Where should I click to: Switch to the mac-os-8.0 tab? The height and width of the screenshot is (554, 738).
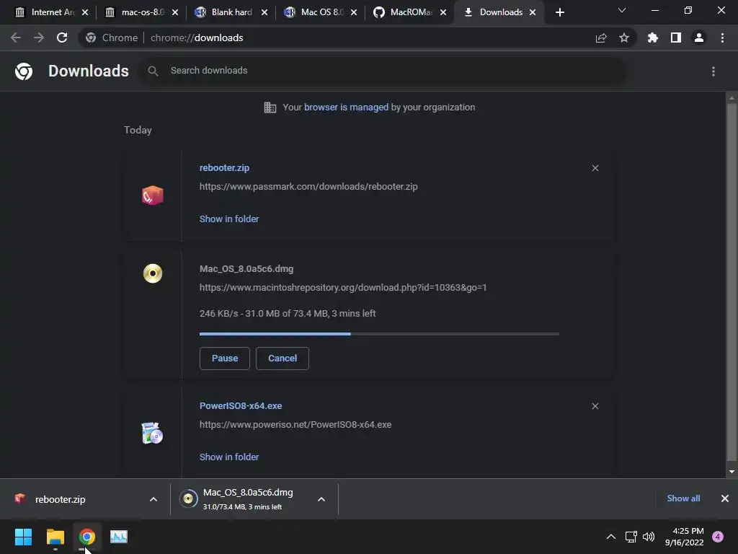[141, 12]
